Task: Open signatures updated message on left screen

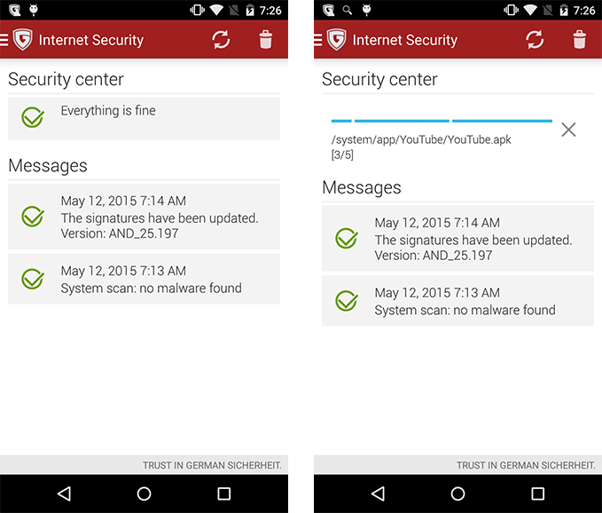Action: (144, 217)
